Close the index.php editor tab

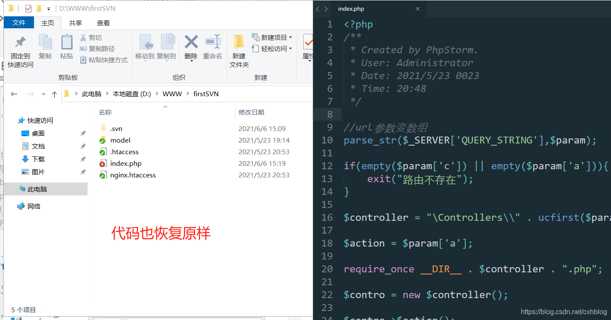point(417,9)
